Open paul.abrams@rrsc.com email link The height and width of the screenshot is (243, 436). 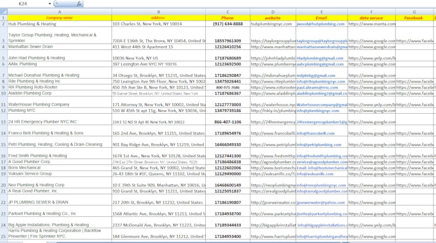[x=317, y=88]
